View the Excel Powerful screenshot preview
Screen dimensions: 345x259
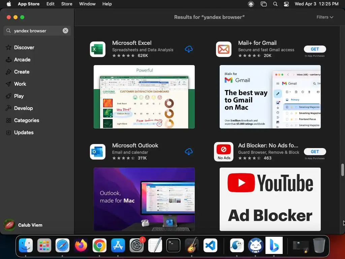tap(144, 97)
